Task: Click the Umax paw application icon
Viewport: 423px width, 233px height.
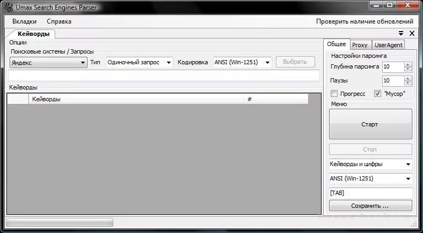Action: pyautogui.click(x=9, y=7)
